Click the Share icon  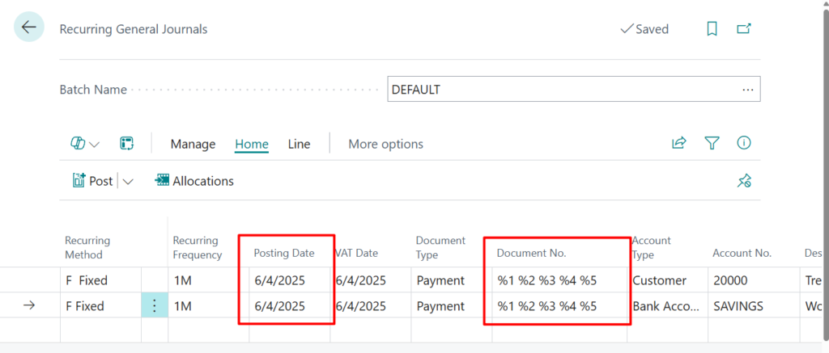pyautogui.click(x=678, y=144)
